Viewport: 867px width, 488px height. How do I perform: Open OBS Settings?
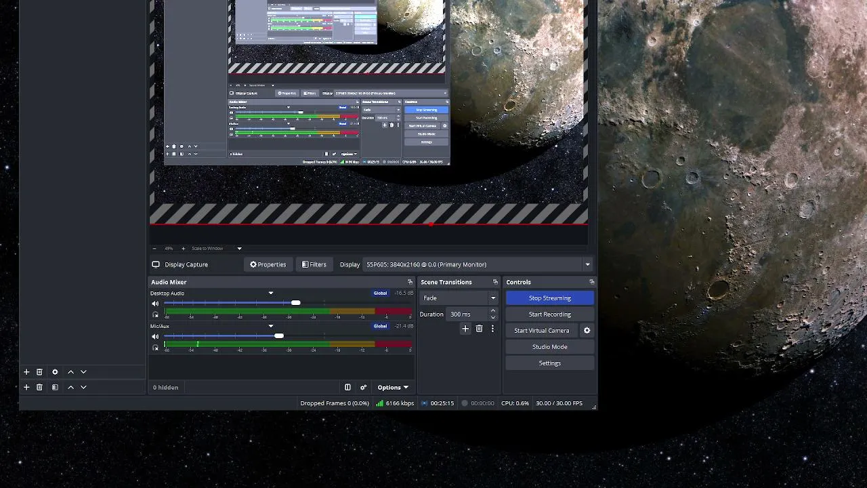tap(550, 363)
